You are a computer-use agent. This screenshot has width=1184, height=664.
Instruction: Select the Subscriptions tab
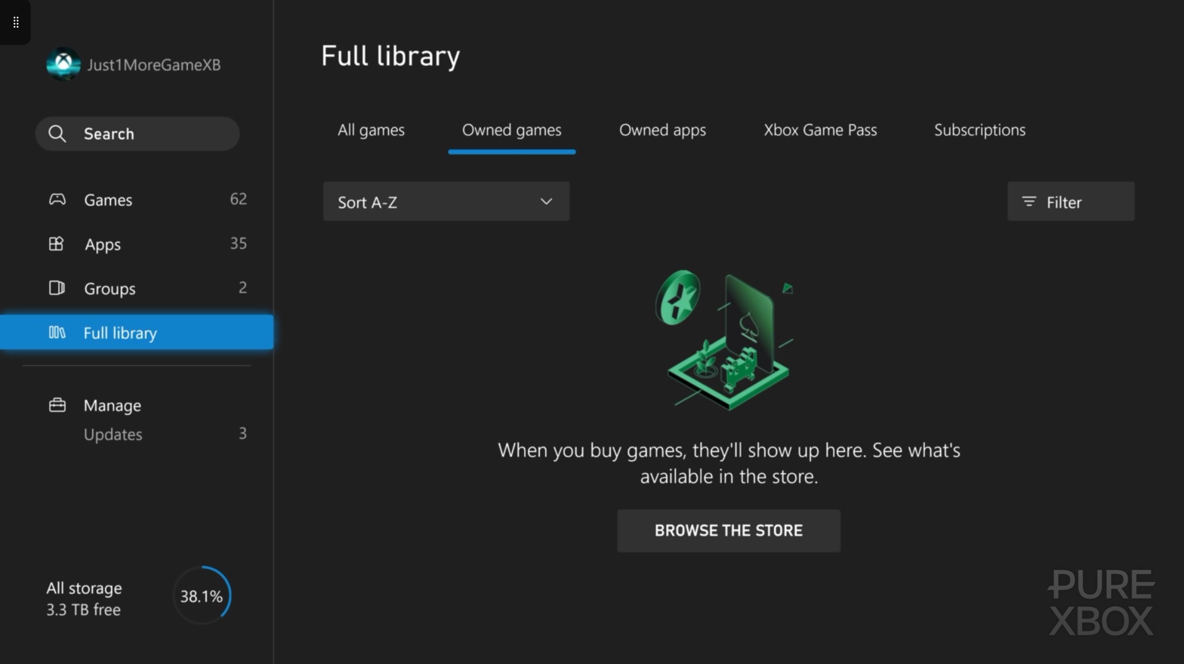click(979, 130)
